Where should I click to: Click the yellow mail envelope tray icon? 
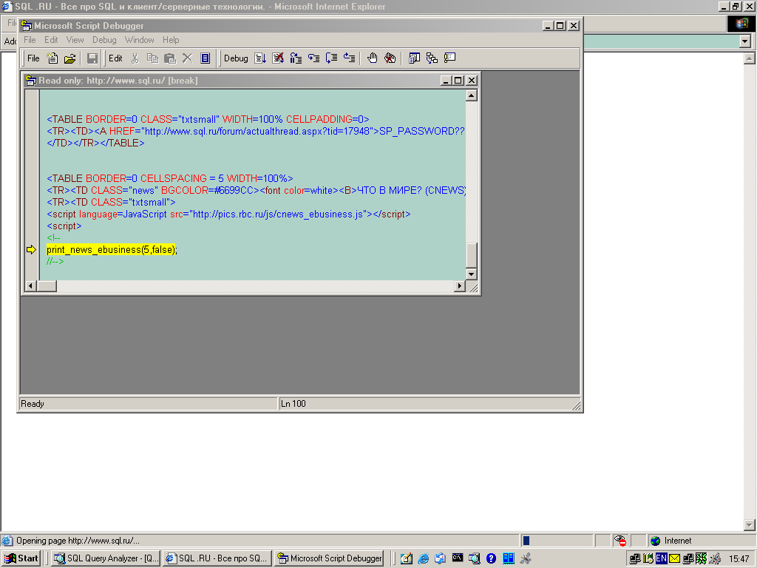674,558
